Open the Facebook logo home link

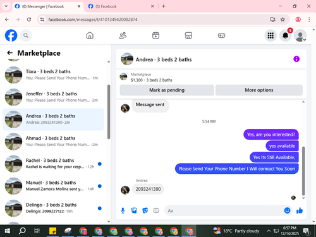pos(11,35)
